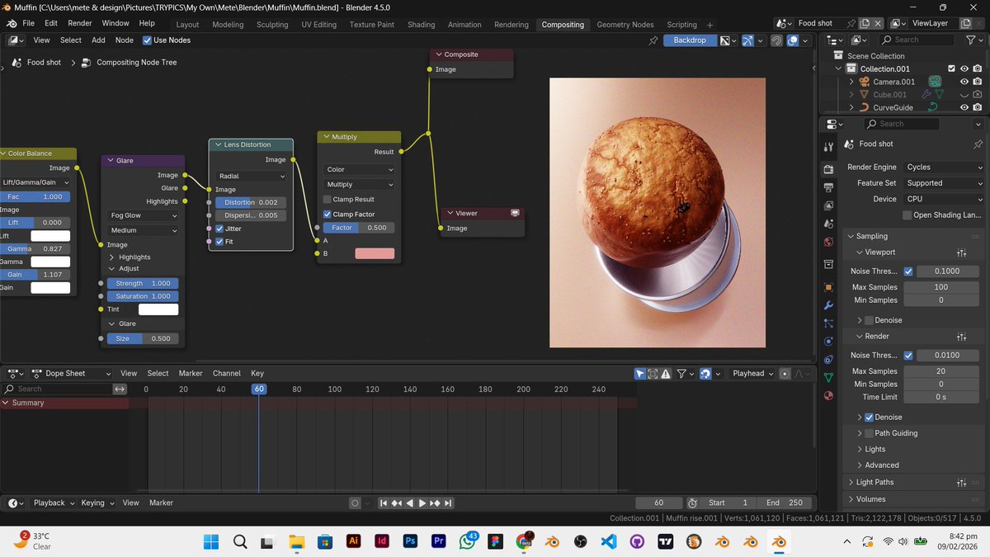Open Premiere Pro from the taskbar
The height and width of the screenshot is (557, 990).
439,541
